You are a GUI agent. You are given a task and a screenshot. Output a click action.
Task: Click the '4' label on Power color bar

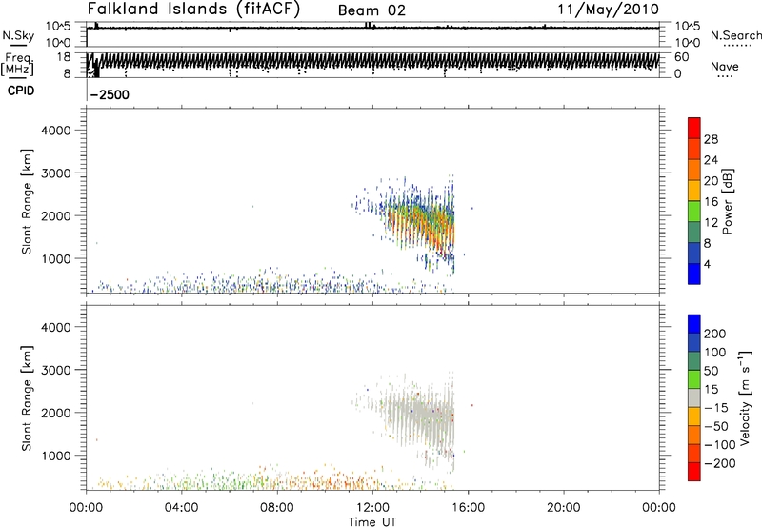tap(707, 265)
